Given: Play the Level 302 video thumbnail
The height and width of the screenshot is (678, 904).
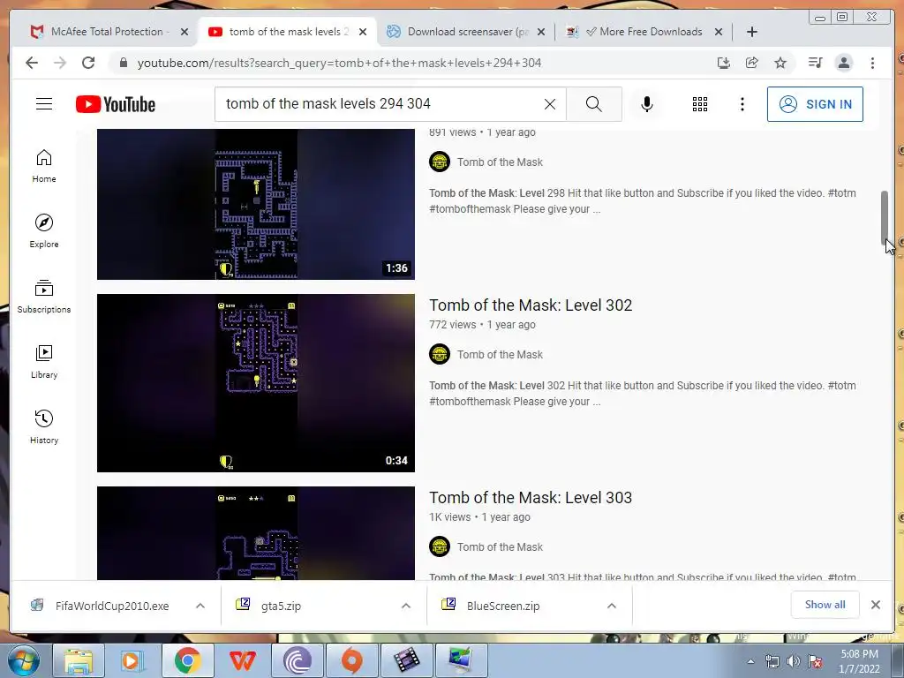Looking at the screenshot, I should 255,383.
